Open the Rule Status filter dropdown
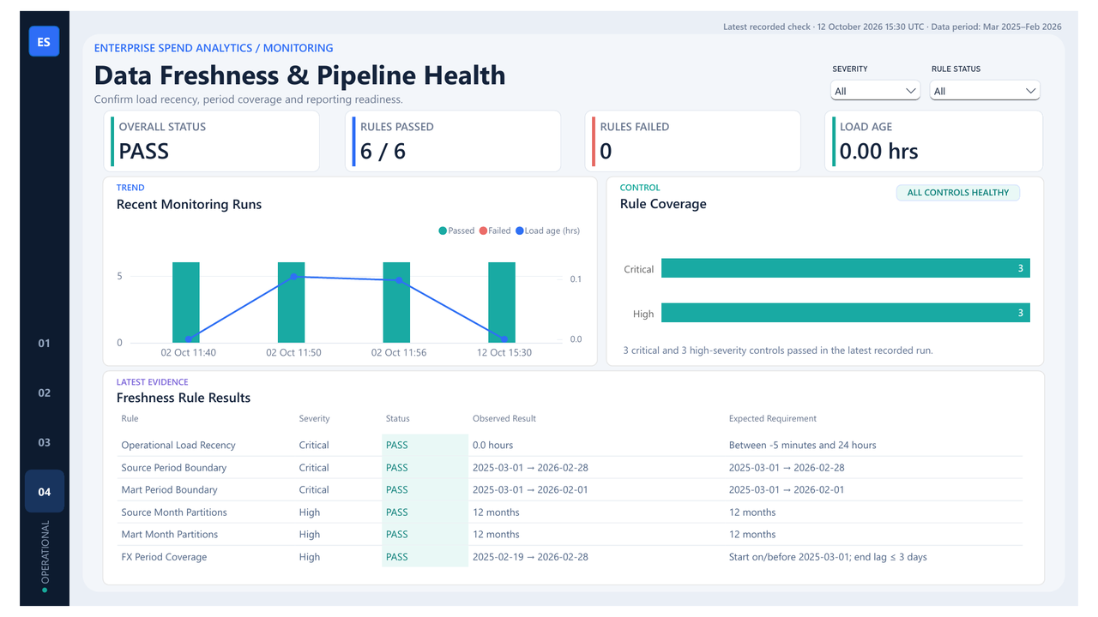Viewport: 1098px width, 617px height. 985,91
